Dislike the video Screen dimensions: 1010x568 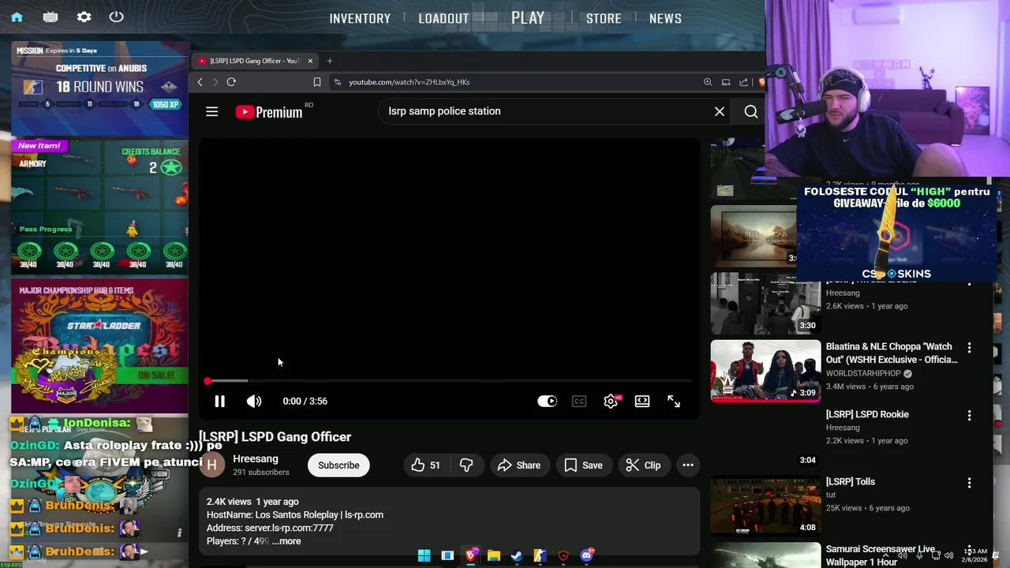click(466, 465)
